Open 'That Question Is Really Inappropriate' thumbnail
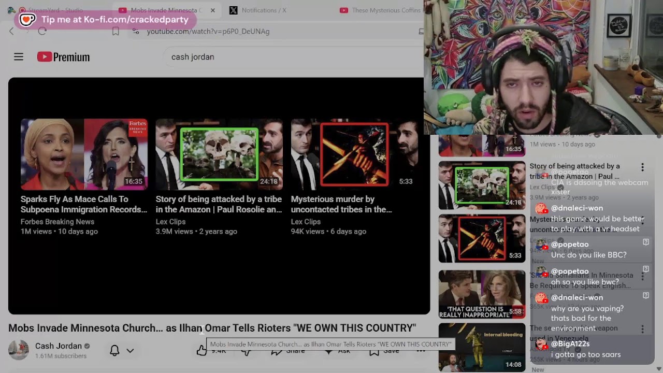Image resolution: width=663 pixels, height=373 pixels. (x=482, y=294)
